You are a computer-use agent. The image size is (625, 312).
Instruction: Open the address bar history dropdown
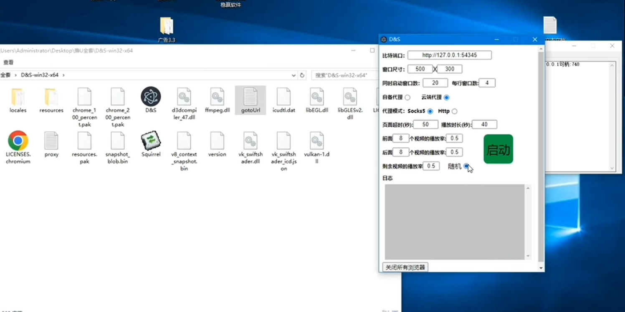(x=294, y=75)
